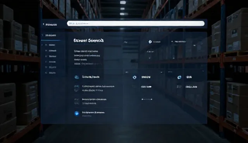Click inside the white search bar
This screenshot has height=143, width=248.
point(136,23)
